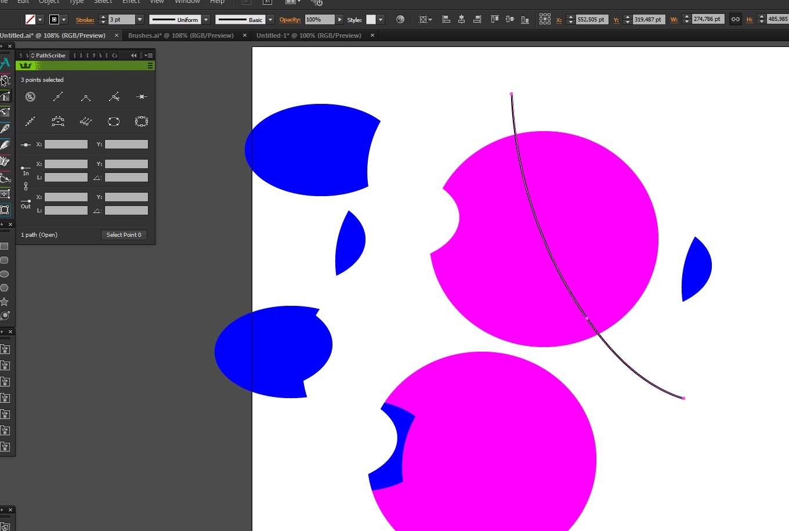Open the stroke weight dropdown
789x531 pixels.
[x=140, y=20]
